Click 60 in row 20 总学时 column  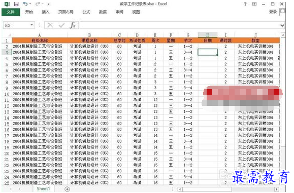[120, 153]
